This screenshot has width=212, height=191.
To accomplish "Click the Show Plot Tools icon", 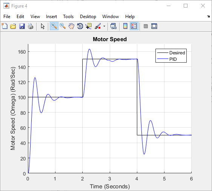I will pos(154,26).
